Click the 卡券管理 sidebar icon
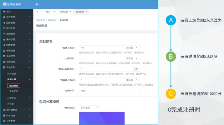This screenshot has height=125, width=224. 4,51
